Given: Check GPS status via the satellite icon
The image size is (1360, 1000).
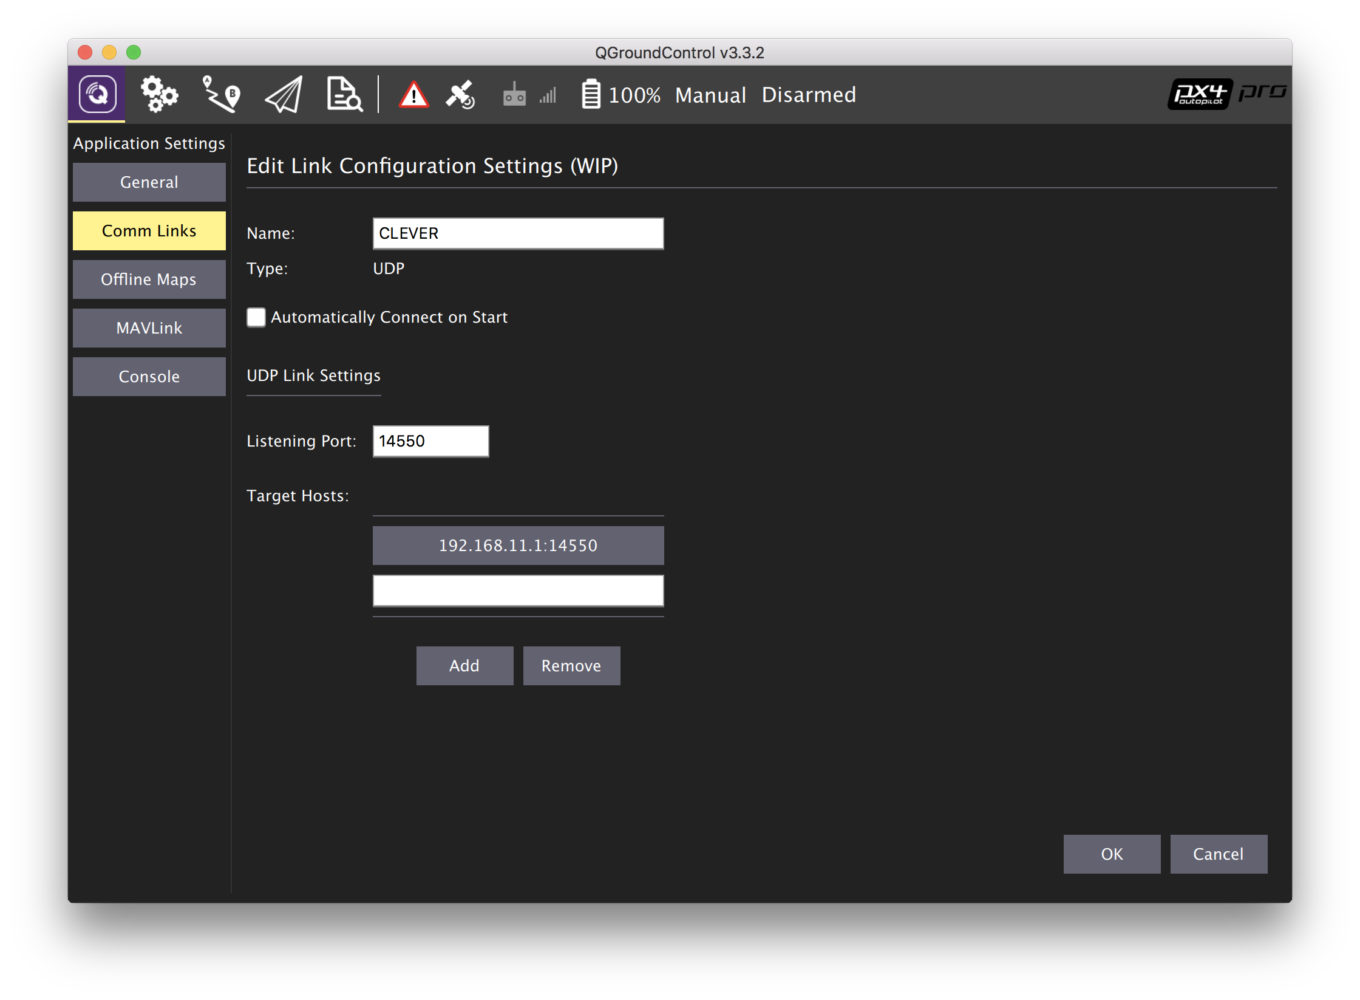Looking at the screenshot, I should [460, 94].
